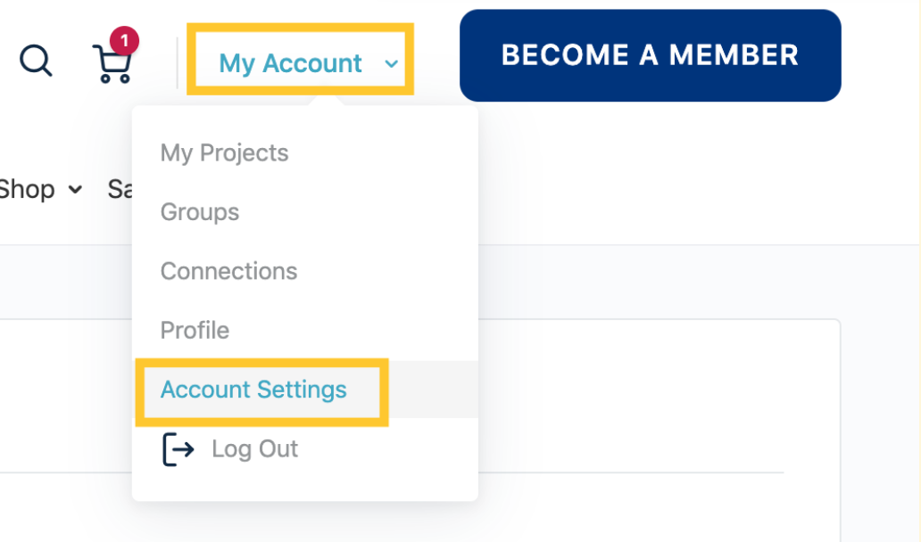921x542 pixels.
Task: Open the Shop navigation menu label
Action: (27, 190)
